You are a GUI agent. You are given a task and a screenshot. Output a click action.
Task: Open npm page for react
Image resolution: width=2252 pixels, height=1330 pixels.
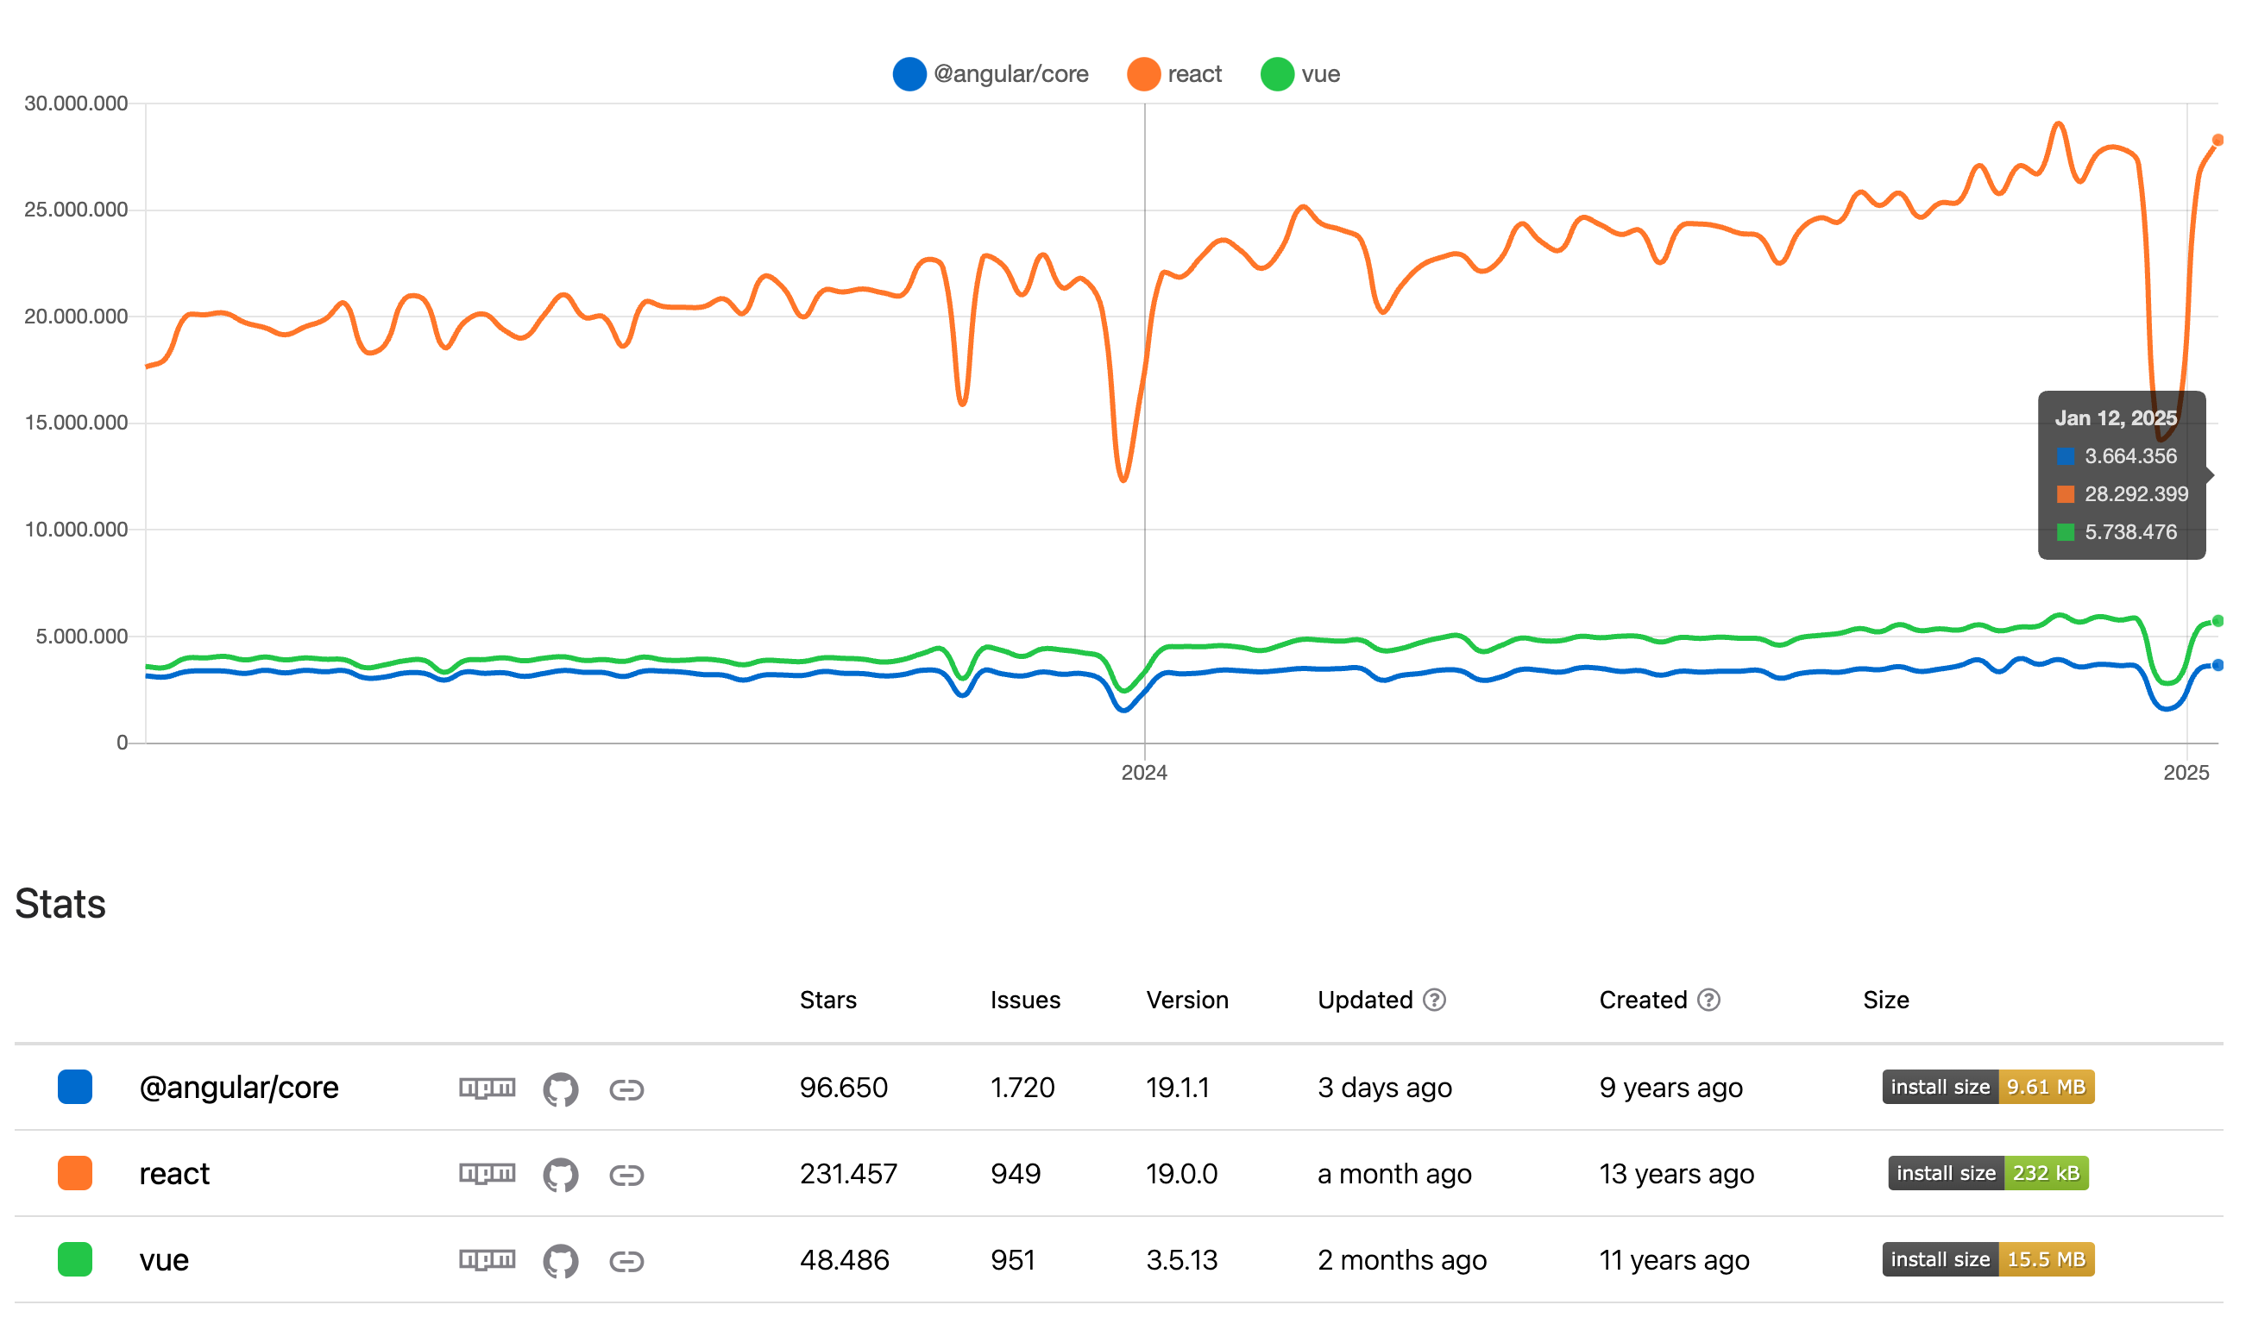(x=487, y=1173)
